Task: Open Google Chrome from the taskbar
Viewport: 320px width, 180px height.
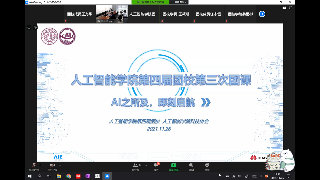Action: click(x=68, y=176)
